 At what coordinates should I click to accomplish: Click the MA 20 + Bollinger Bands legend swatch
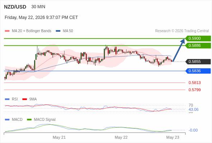(x=7, y=31)
